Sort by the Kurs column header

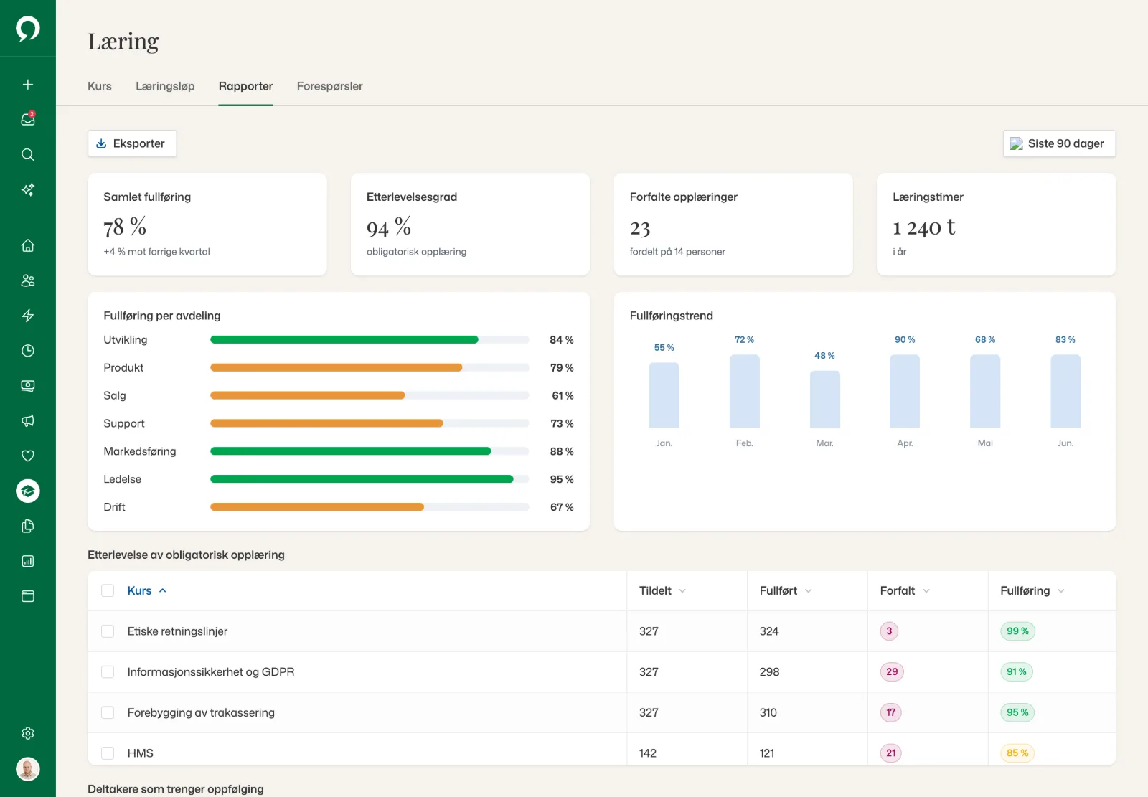click(147, 590)
